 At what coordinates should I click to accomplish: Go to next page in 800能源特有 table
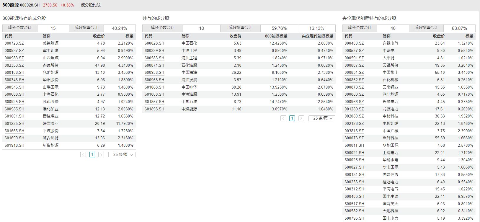[x=101, y=155]
